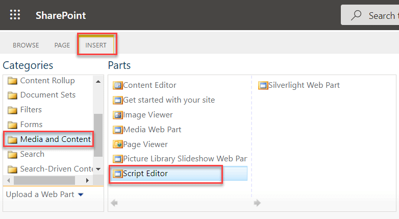
Task: Go to previous page of parts arrow
Action: coord(114,203)
